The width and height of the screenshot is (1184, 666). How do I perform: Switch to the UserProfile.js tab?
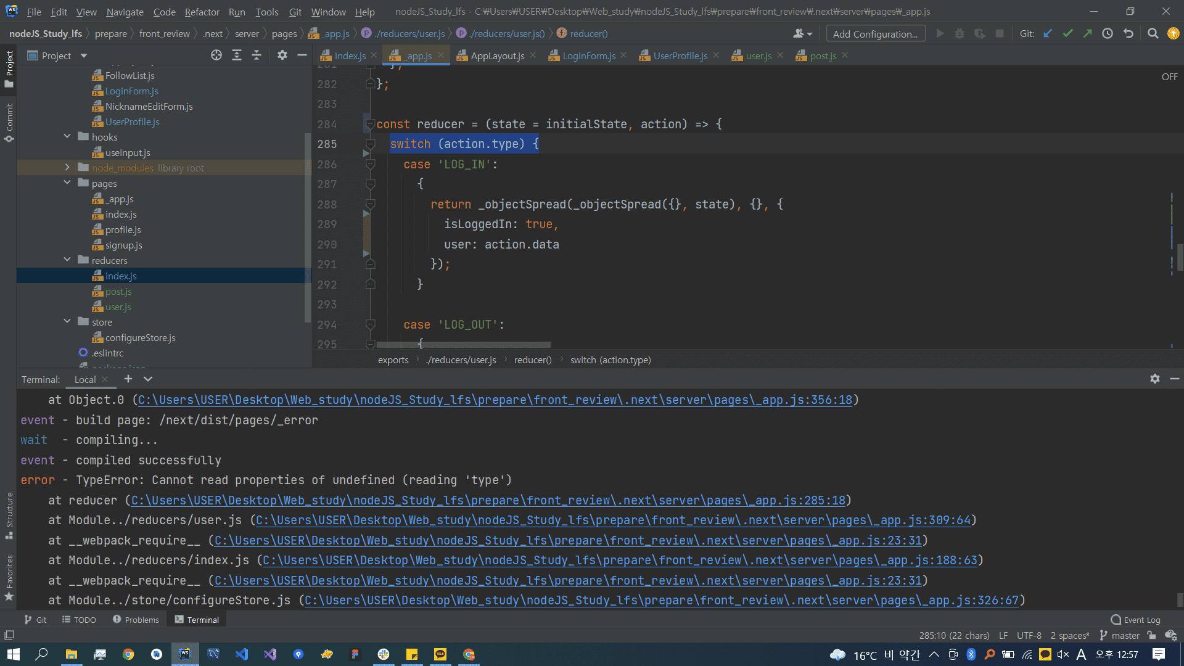pyautogui.click(x=680, y=55)
